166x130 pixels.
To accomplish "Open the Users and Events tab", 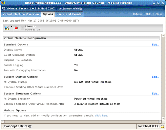I will [x=69, y=14].
